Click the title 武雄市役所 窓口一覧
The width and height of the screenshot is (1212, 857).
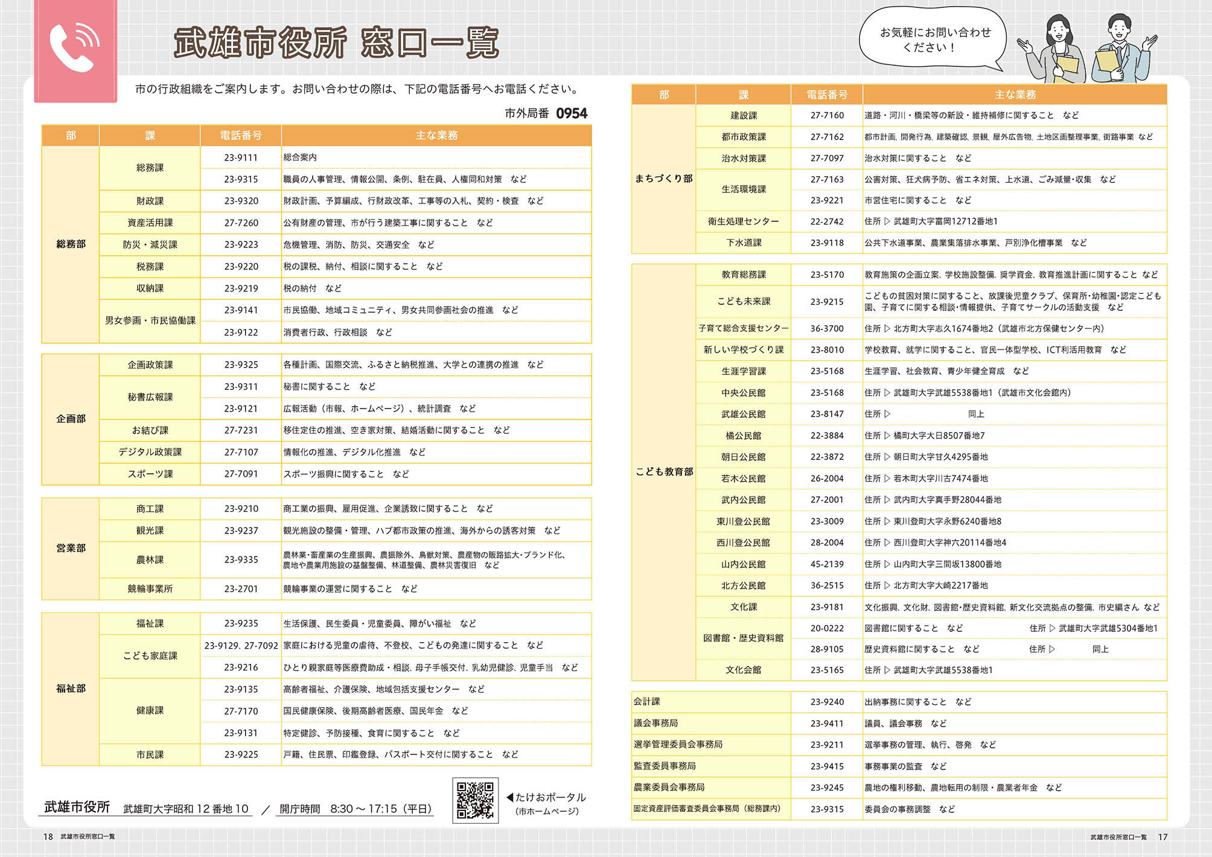click(336, 43)
